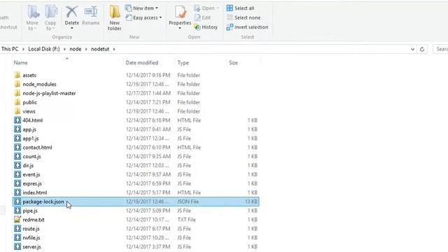Select the node_modules folder icon
This screenshot has width=448, height=252.
coord(17,84)
